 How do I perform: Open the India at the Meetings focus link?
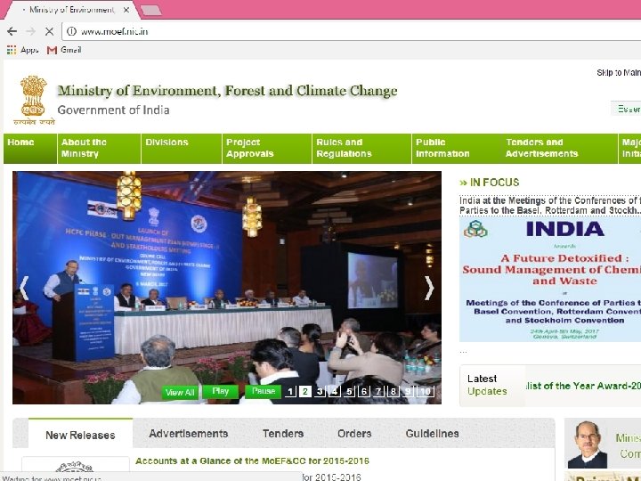coord(550,206)
